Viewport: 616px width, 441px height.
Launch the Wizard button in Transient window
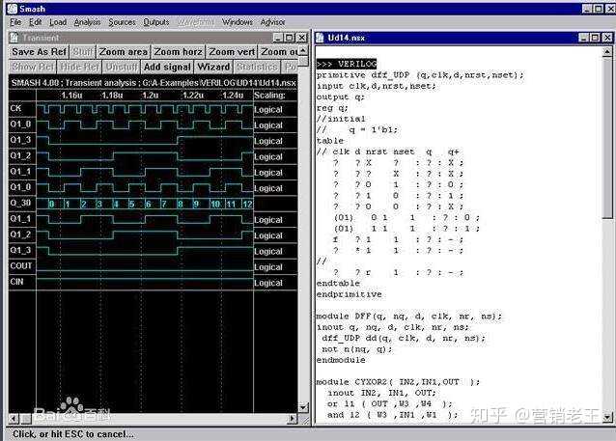click(213, 67)
